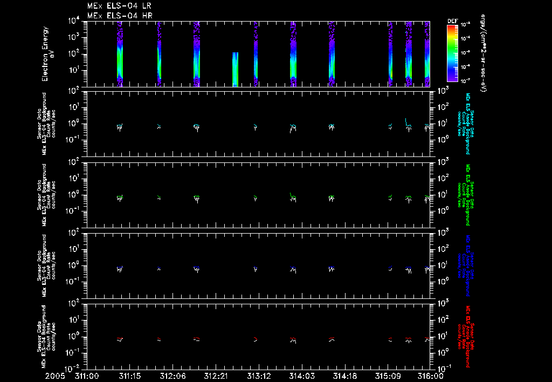Select the DEF color scale bar

click(x=452, y=53)
